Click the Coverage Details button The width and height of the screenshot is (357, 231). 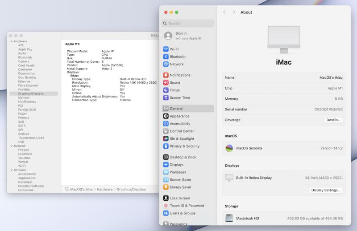pos(333,120)
